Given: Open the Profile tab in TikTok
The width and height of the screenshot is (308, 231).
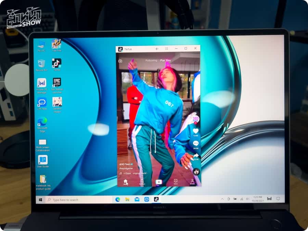Looking at the screenshot, I should [192, 182].
